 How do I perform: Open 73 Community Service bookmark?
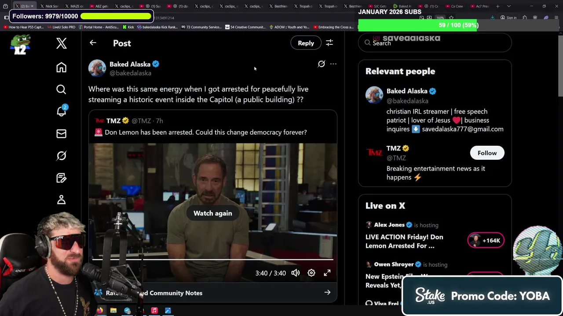(x=201, y=27)
